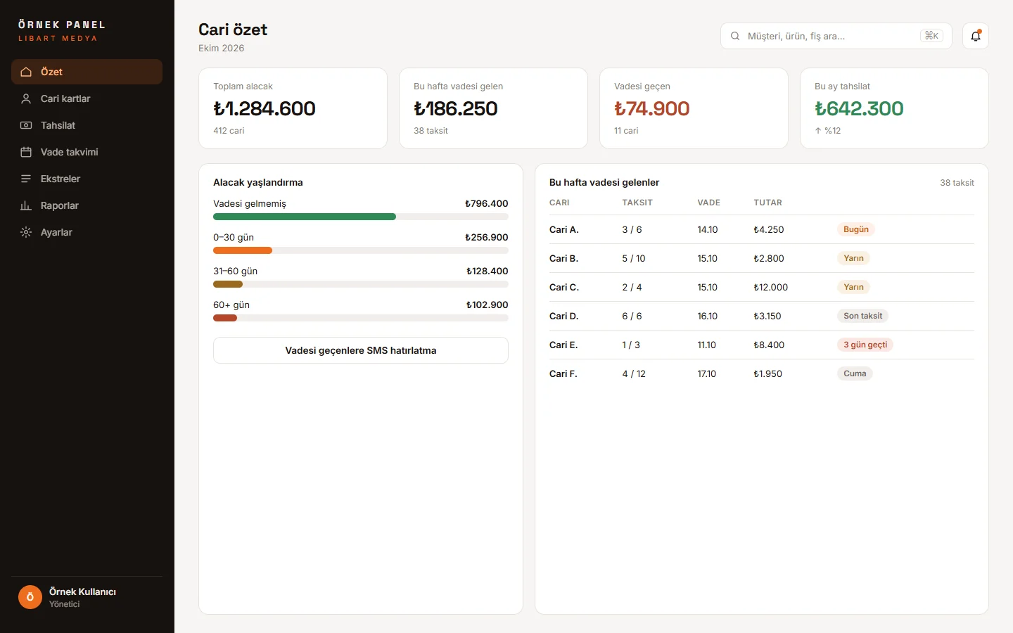Click the Ayarlar gear icon
Image resolution: width=1013 pixels, height=633 pixels.
tap(26, 232)
